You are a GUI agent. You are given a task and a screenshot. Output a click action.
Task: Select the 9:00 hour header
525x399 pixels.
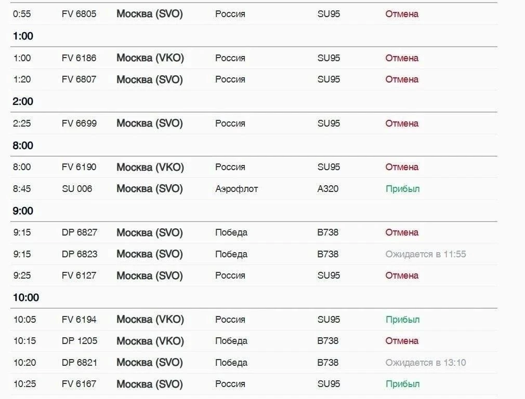23,211
